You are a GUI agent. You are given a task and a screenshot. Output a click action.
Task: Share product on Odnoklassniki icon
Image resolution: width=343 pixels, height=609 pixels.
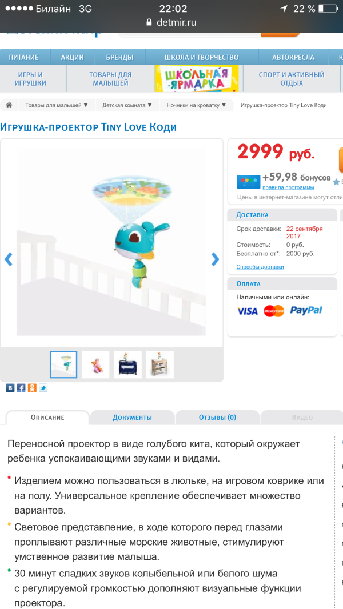(32, 387)
